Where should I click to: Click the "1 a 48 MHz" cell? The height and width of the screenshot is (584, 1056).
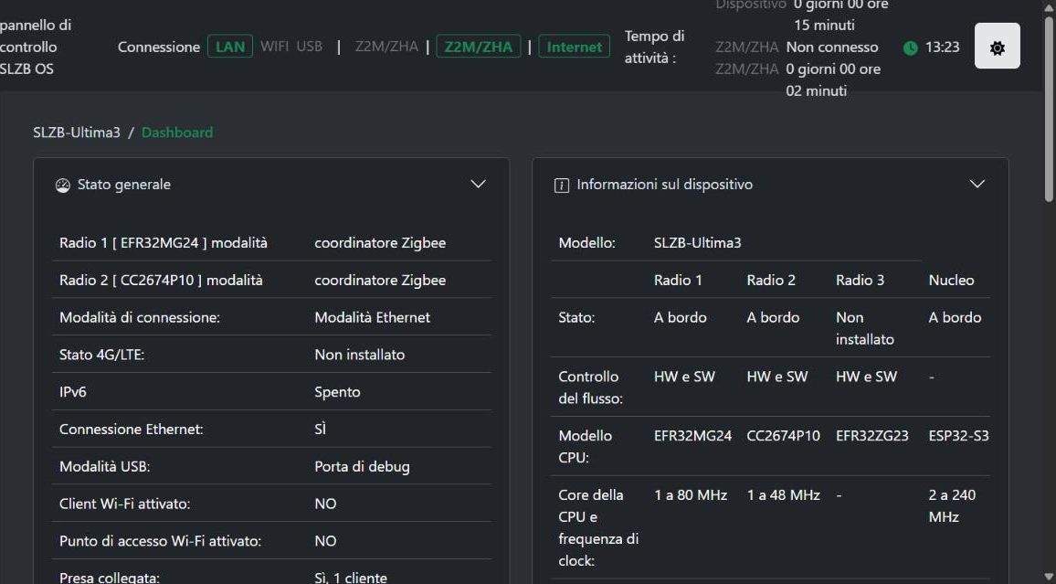[x=783, y=495]
